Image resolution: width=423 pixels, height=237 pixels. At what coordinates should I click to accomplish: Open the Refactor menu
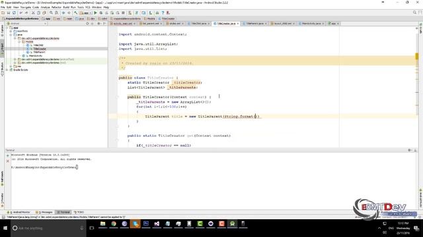[56, 7]
